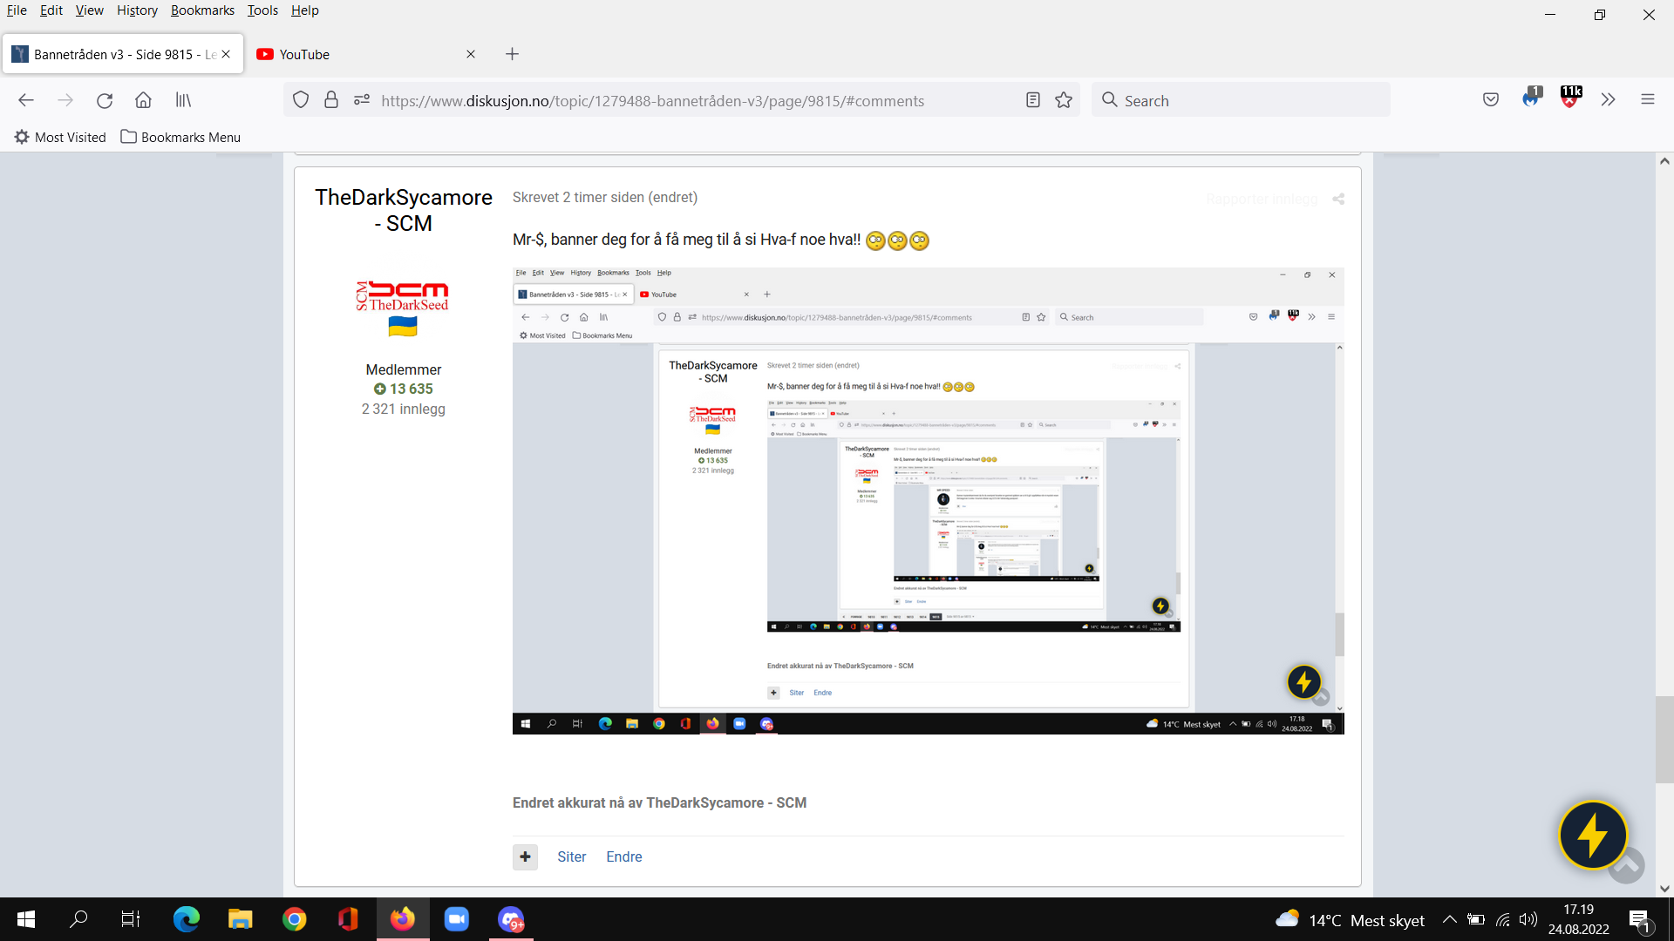Open File Explorer from the taskbar
This screenshot has height=941, width=1674.
pos(240,919)
